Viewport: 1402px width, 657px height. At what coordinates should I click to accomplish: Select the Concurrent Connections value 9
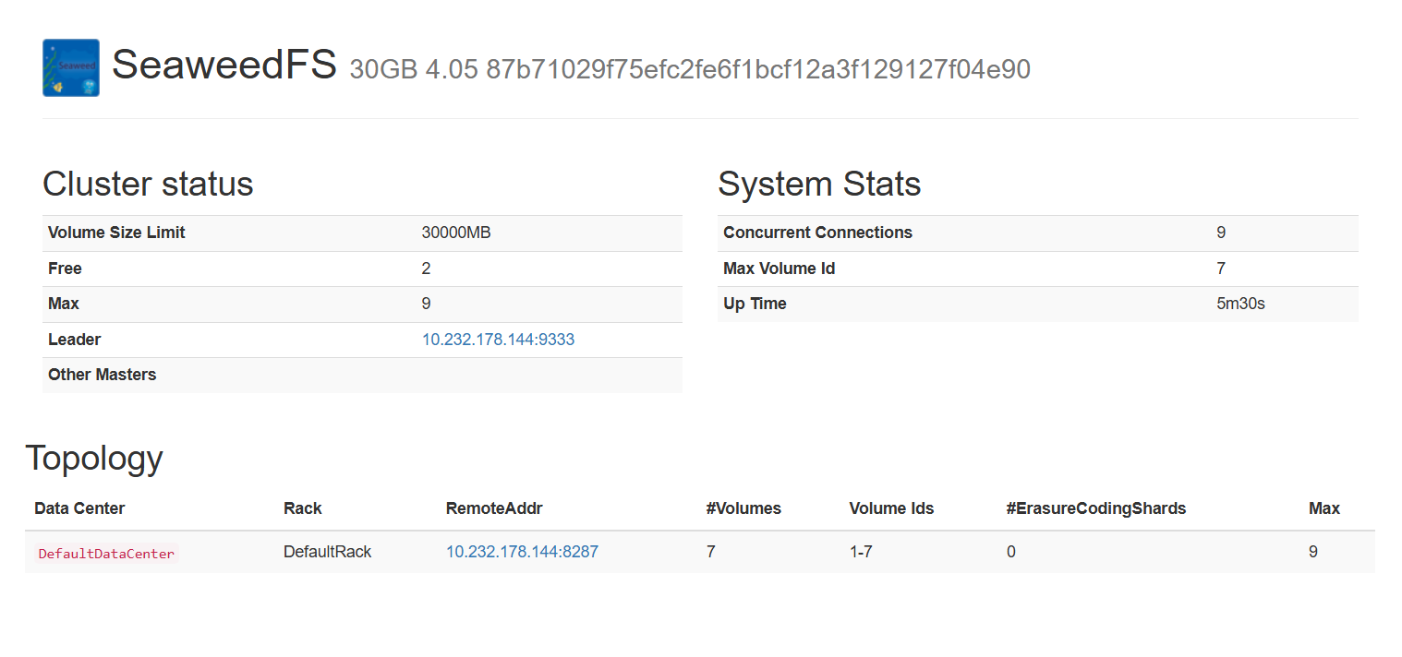point(1221,233)
